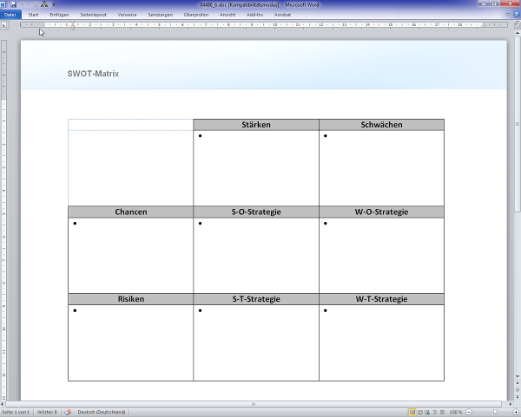
Task: Switch to Draft view icon
Action: [x=444, y=413]
